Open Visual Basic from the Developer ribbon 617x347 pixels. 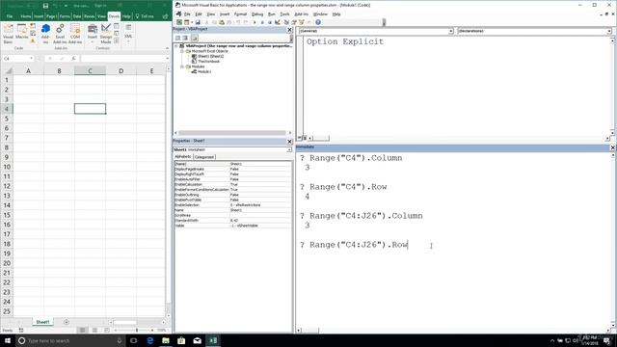(8, 33)
